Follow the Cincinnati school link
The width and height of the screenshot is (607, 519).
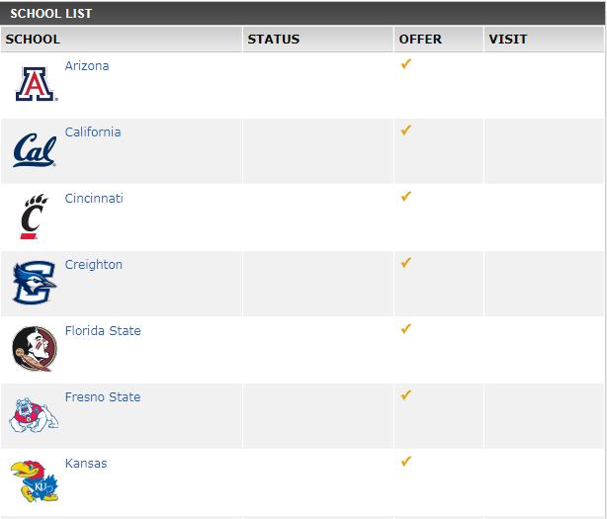94,198
